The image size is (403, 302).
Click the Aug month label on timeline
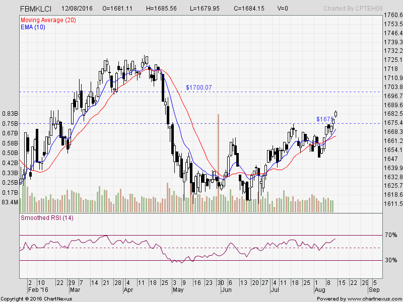[321, 290]
